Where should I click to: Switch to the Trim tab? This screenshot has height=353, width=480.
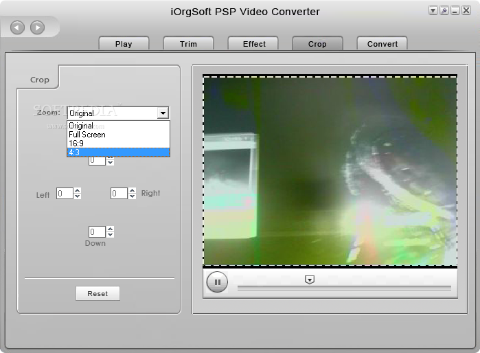point(188,44)
